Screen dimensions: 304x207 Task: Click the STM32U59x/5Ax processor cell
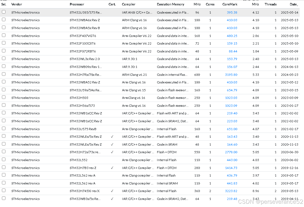86,90
